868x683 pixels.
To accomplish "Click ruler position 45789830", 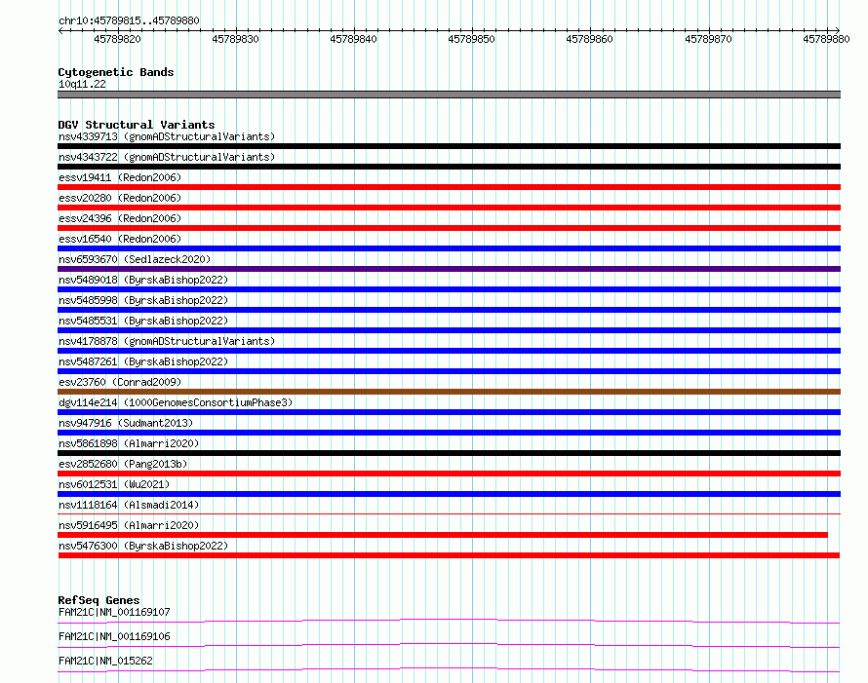I will click(x=235, y=39).
